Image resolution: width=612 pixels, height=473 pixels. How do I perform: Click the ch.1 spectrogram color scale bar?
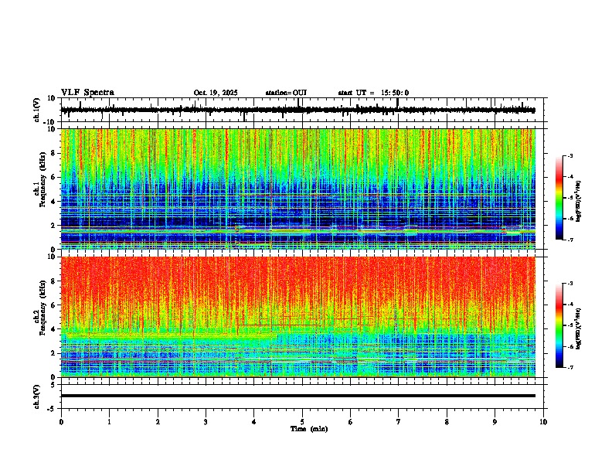click(x=559, y=198)
